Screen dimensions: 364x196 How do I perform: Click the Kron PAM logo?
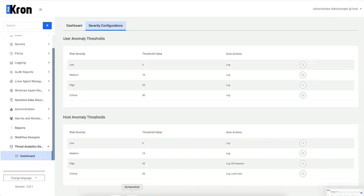(19, 10)
